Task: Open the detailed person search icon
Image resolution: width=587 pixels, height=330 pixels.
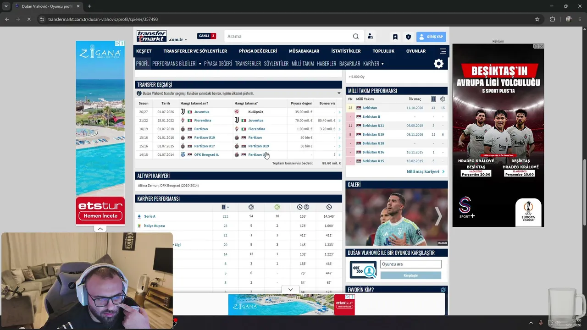Action: (370, 36)
